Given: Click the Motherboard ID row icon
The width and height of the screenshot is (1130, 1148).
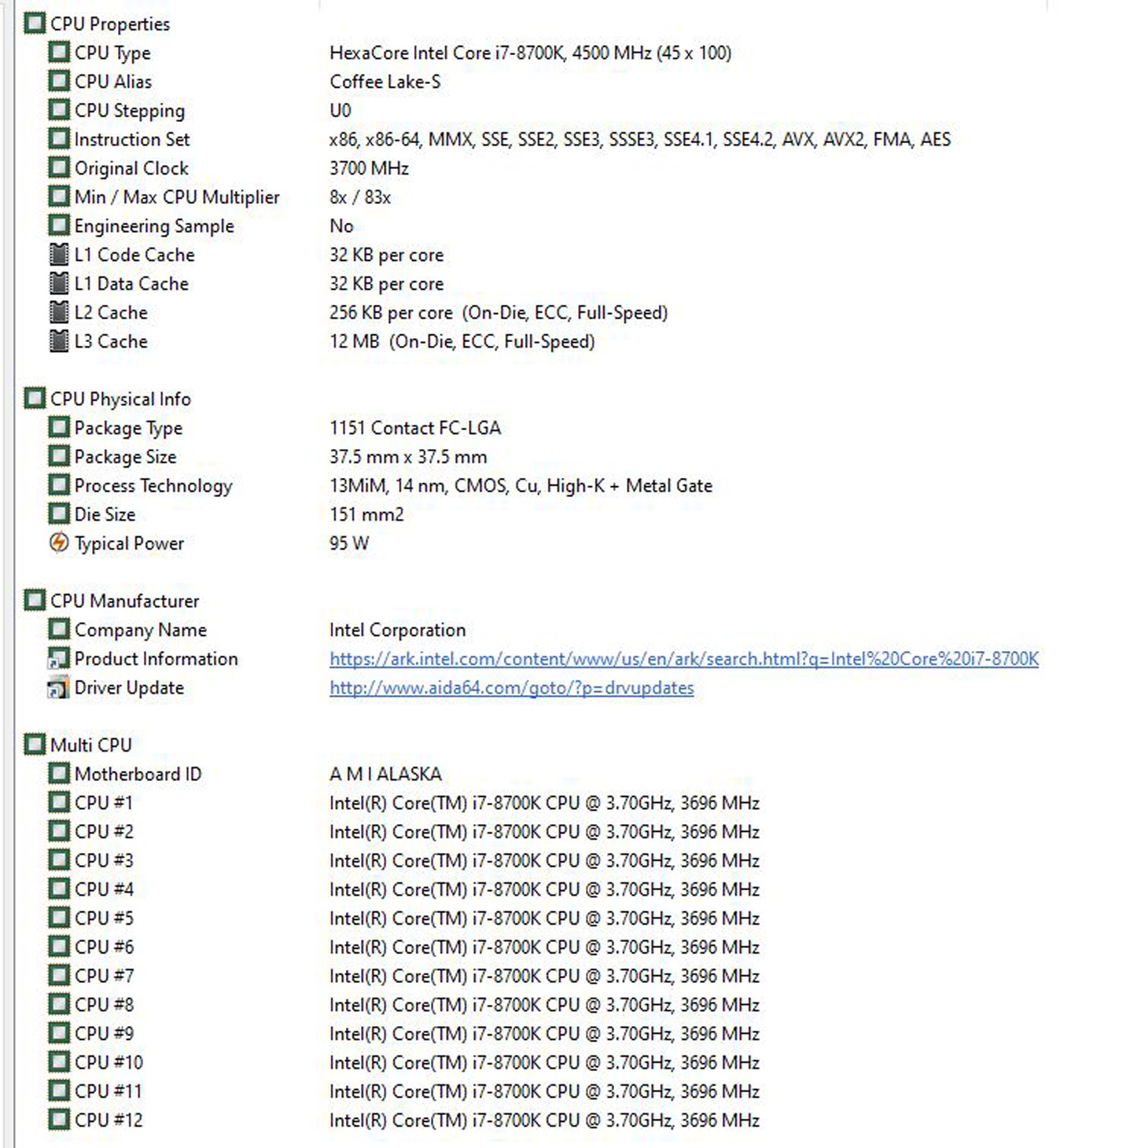Looking at the screenshot, I should coord(59,774).
